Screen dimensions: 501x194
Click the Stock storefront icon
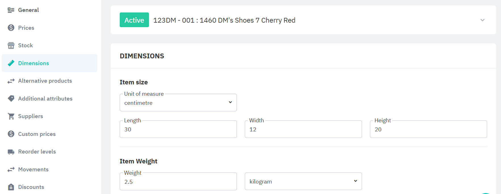11,46
